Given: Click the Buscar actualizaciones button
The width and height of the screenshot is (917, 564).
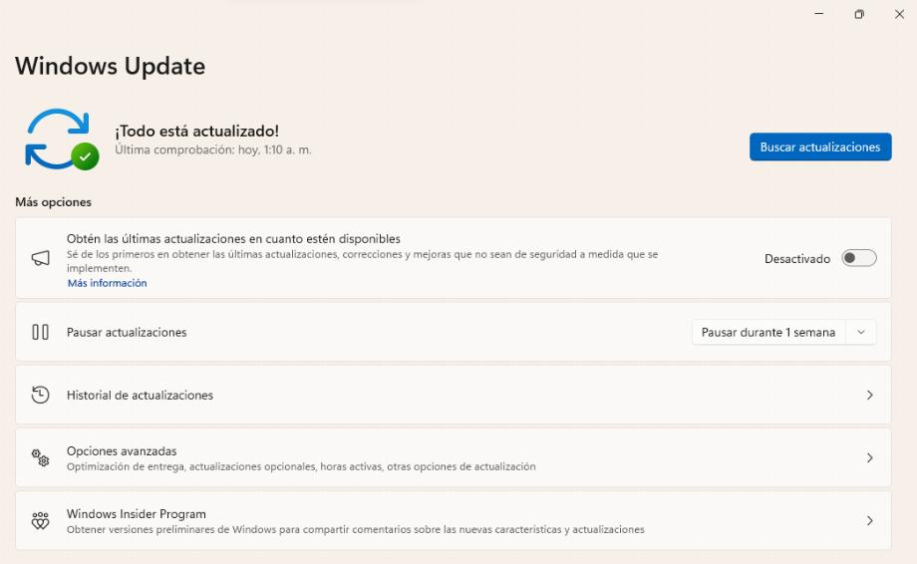Looking at the screenshot, I should 820,146.
